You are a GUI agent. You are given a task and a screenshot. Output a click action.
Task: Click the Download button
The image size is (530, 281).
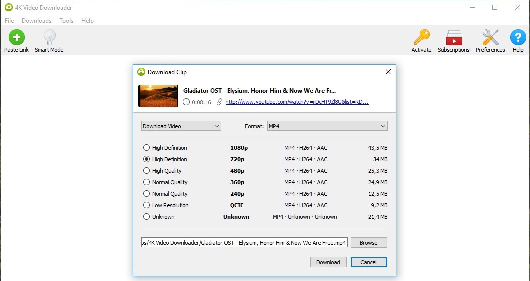click(328, 262)
